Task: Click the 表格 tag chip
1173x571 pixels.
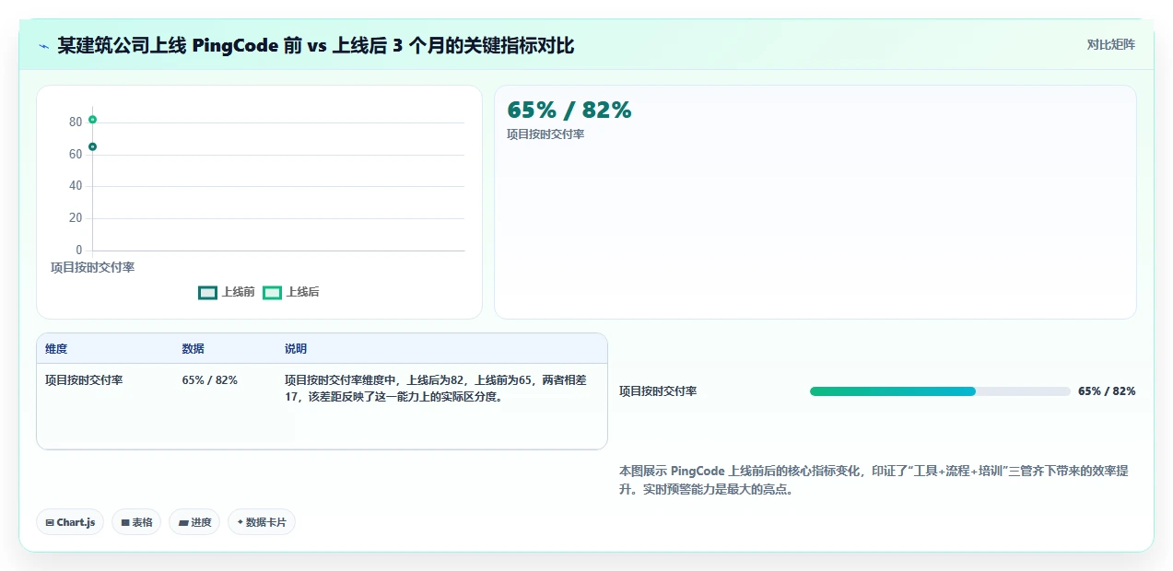Action: [136, 522]
